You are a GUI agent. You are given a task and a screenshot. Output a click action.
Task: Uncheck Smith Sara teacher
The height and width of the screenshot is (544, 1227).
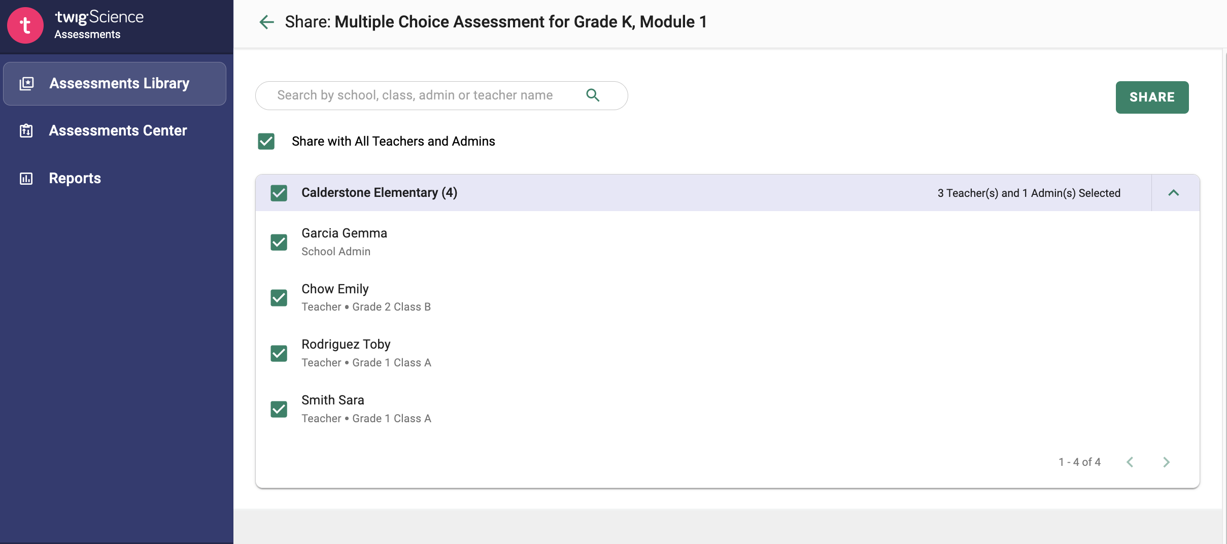pos(279,409)
